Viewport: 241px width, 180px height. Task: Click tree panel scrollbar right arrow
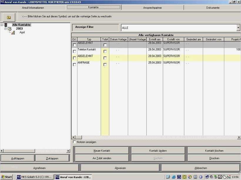68,151
